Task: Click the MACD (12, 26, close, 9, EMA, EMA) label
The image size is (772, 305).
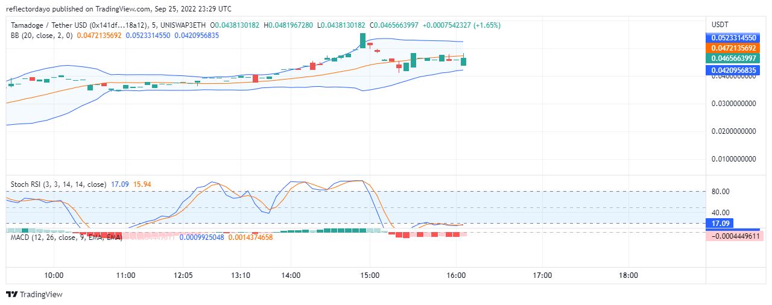Action: click(x=66, y=237)
